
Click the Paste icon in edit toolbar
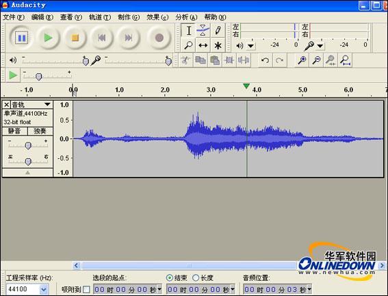coord(215,60)
